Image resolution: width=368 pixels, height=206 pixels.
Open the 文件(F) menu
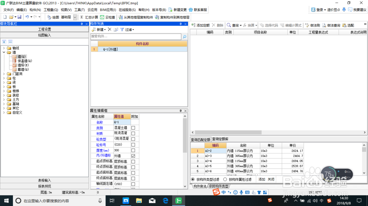[x=8, y=10]
